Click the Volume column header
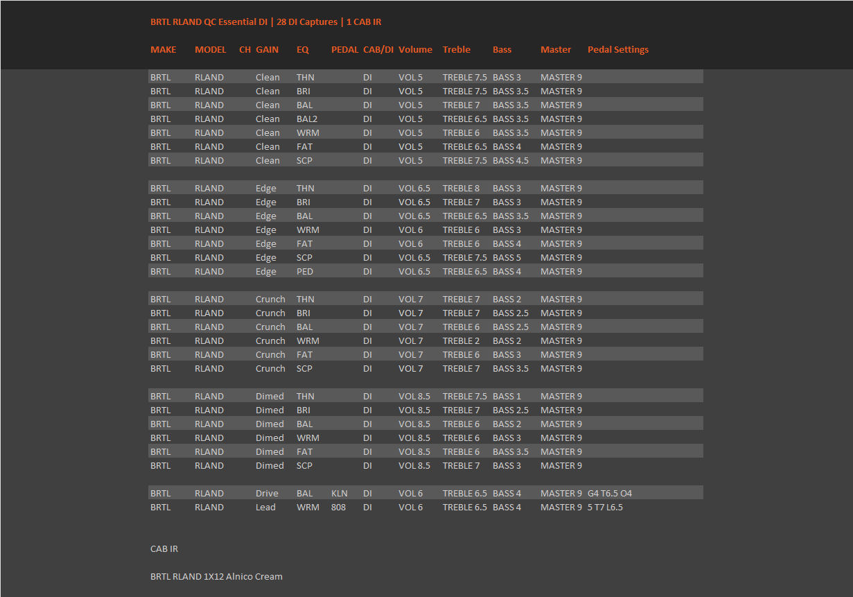Image resolution: width=853 pixels, height=597 pixels. [x=415, y=49]
